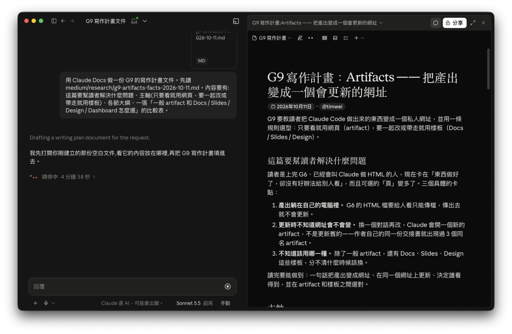Open the G9 寫作計畫 page dropdown
512x334 pixels.
pos(271,38)
